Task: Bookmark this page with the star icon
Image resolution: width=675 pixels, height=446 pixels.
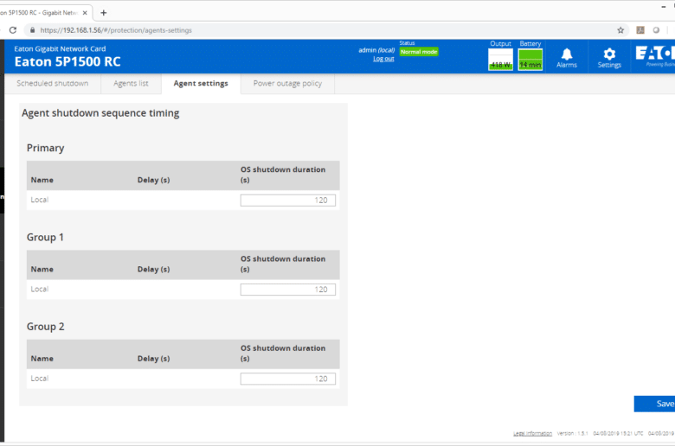Action: pos(620,30)
